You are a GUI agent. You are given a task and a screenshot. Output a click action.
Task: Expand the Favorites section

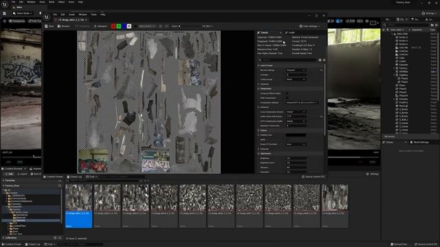point(3,180)
